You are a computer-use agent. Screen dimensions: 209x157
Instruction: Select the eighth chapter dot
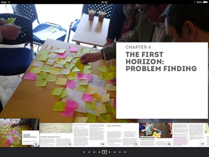[120, 152]
